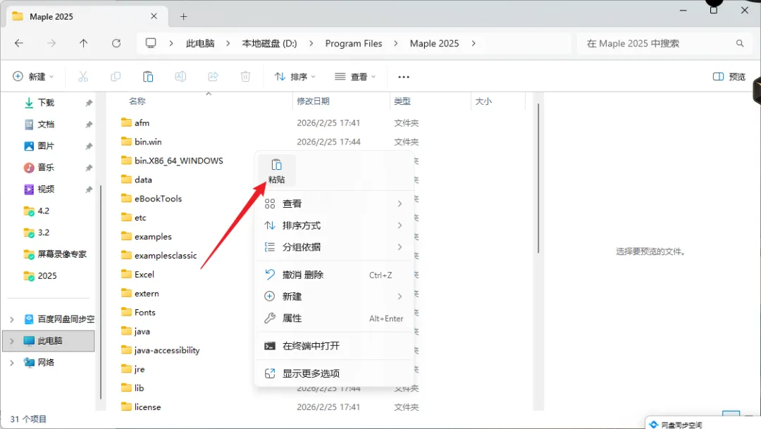Close the Maple 2025 tab
This screenshot has width=761, height=429.
click(154, 16)
